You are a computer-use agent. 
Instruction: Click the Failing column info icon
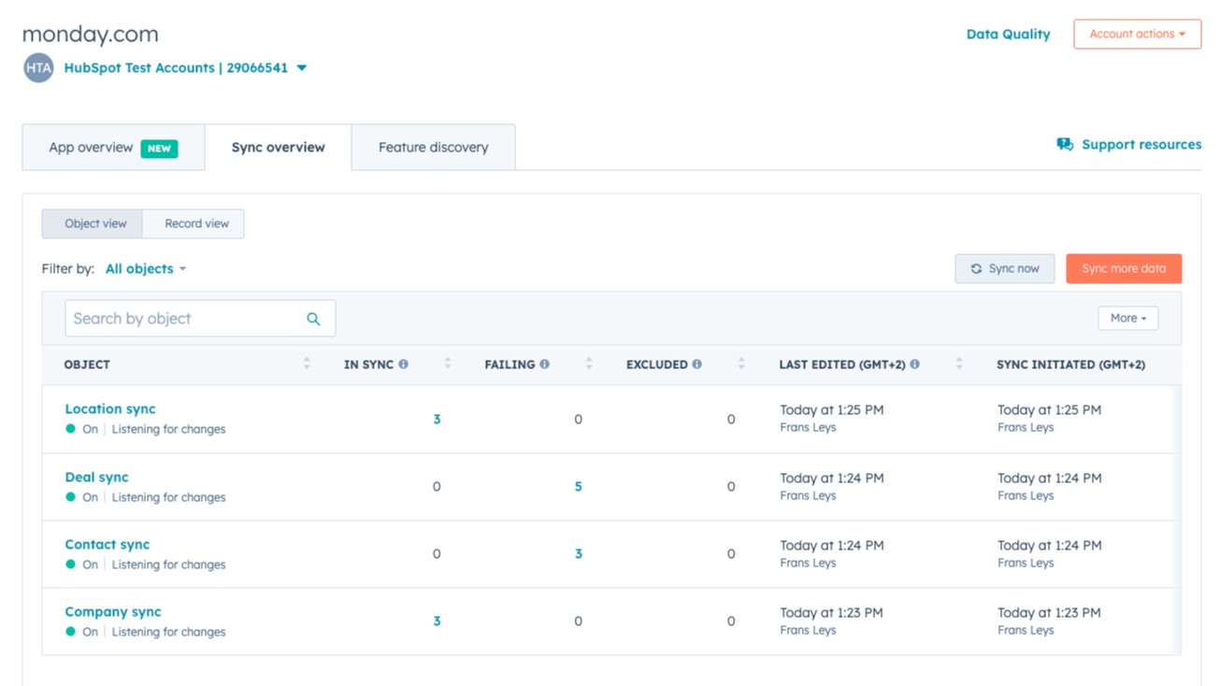[x=544, y=364]
